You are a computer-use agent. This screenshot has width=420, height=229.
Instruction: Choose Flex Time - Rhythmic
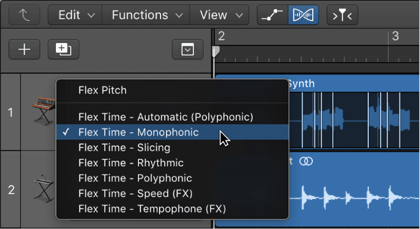point(172,162)
